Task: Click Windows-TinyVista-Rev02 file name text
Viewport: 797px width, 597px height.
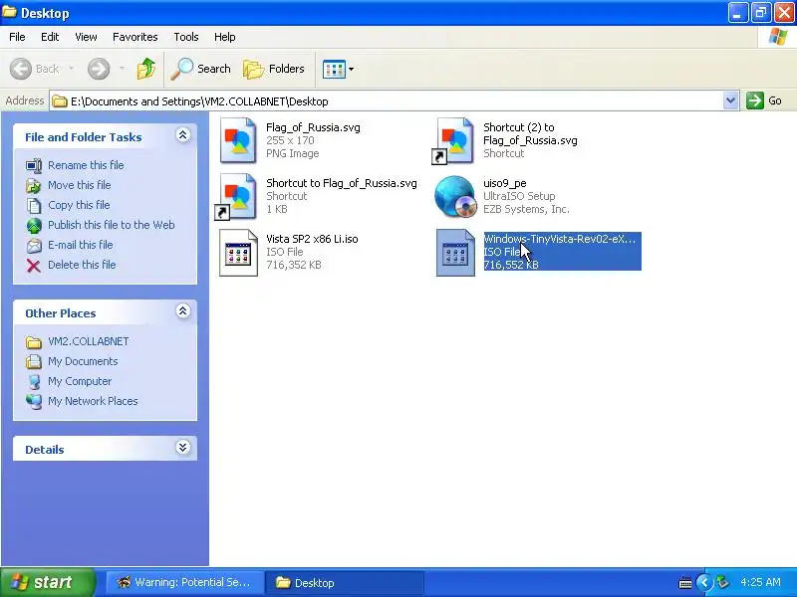Action: 560,239
